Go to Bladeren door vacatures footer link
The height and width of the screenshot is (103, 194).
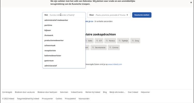click(25, 92)
